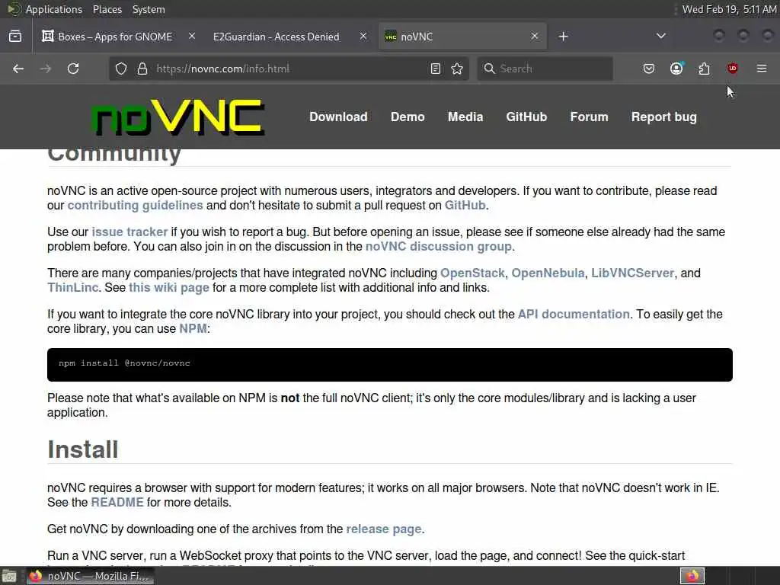Open the README link

pyautogui.click(x=117, y=503)
